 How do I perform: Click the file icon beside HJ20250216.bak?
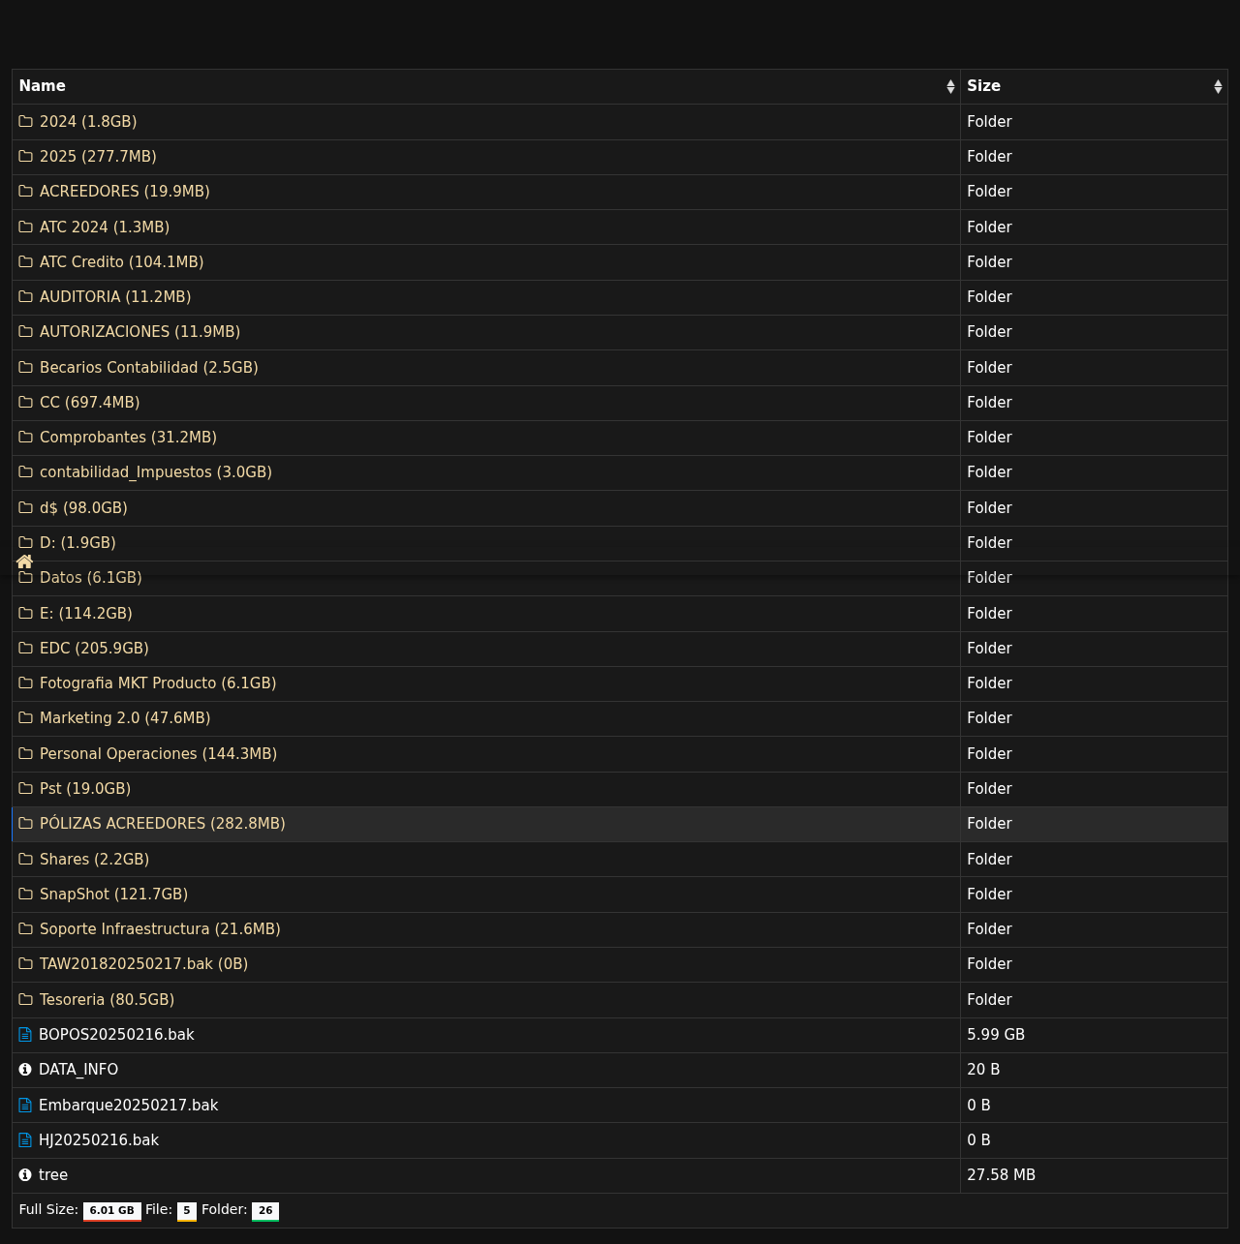(x=26, y=1140)
